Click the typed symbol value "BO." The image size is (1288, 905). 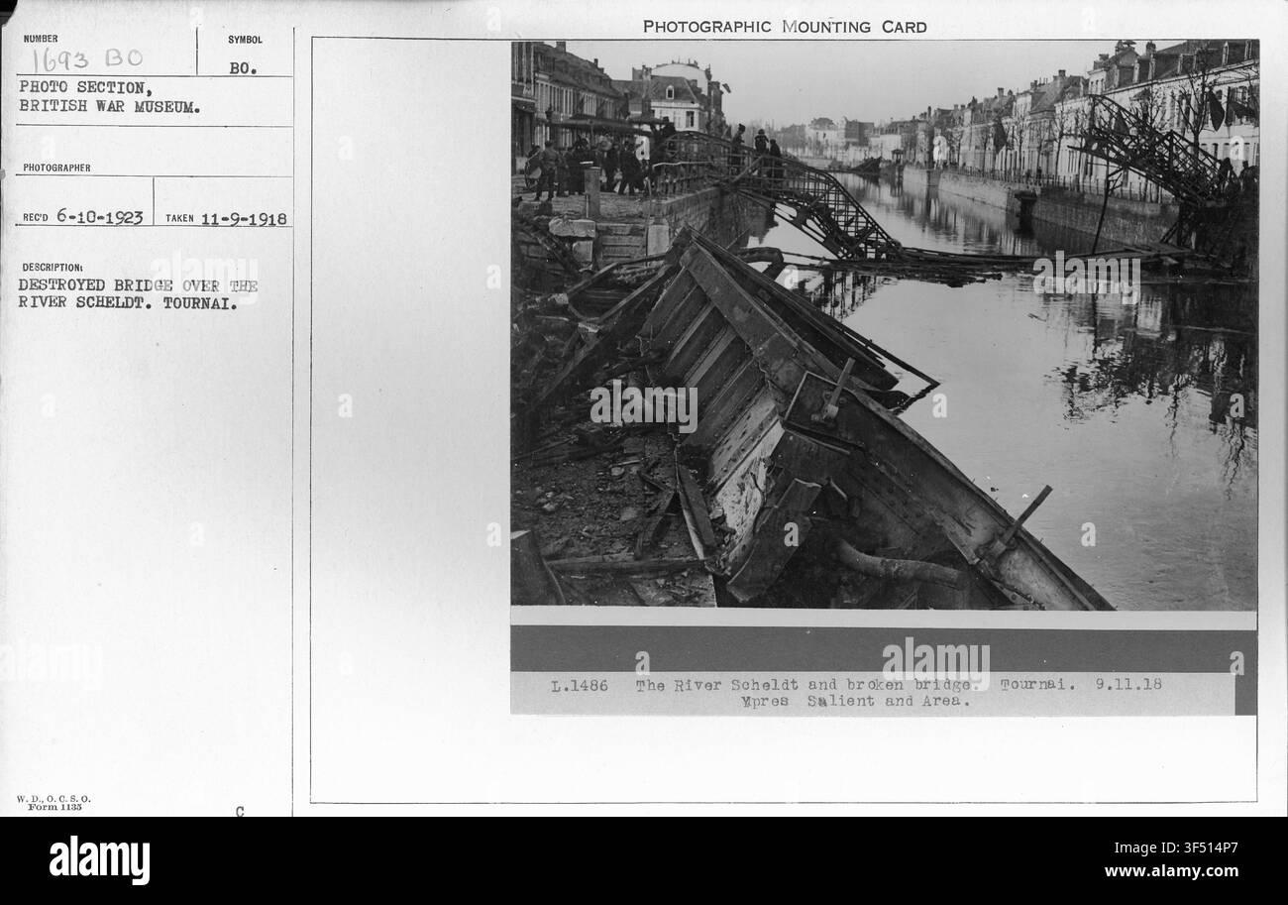(241, 68)
